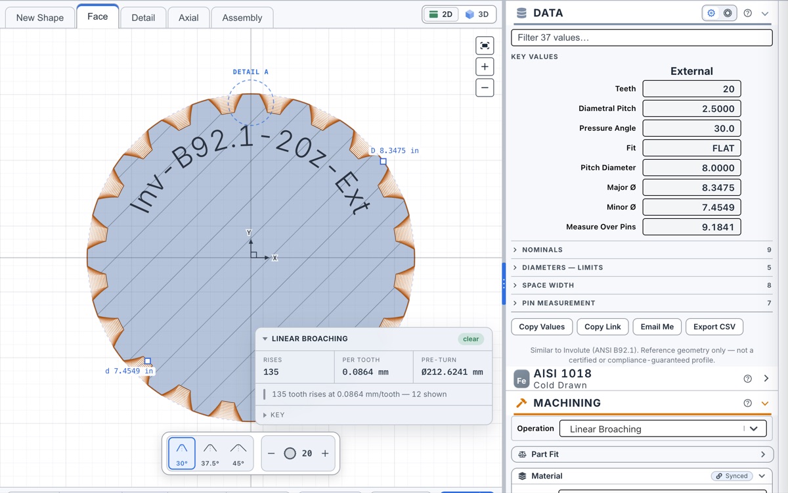
Task: Click the hammer icon beside MACHINING
Action: click(522, 403)
